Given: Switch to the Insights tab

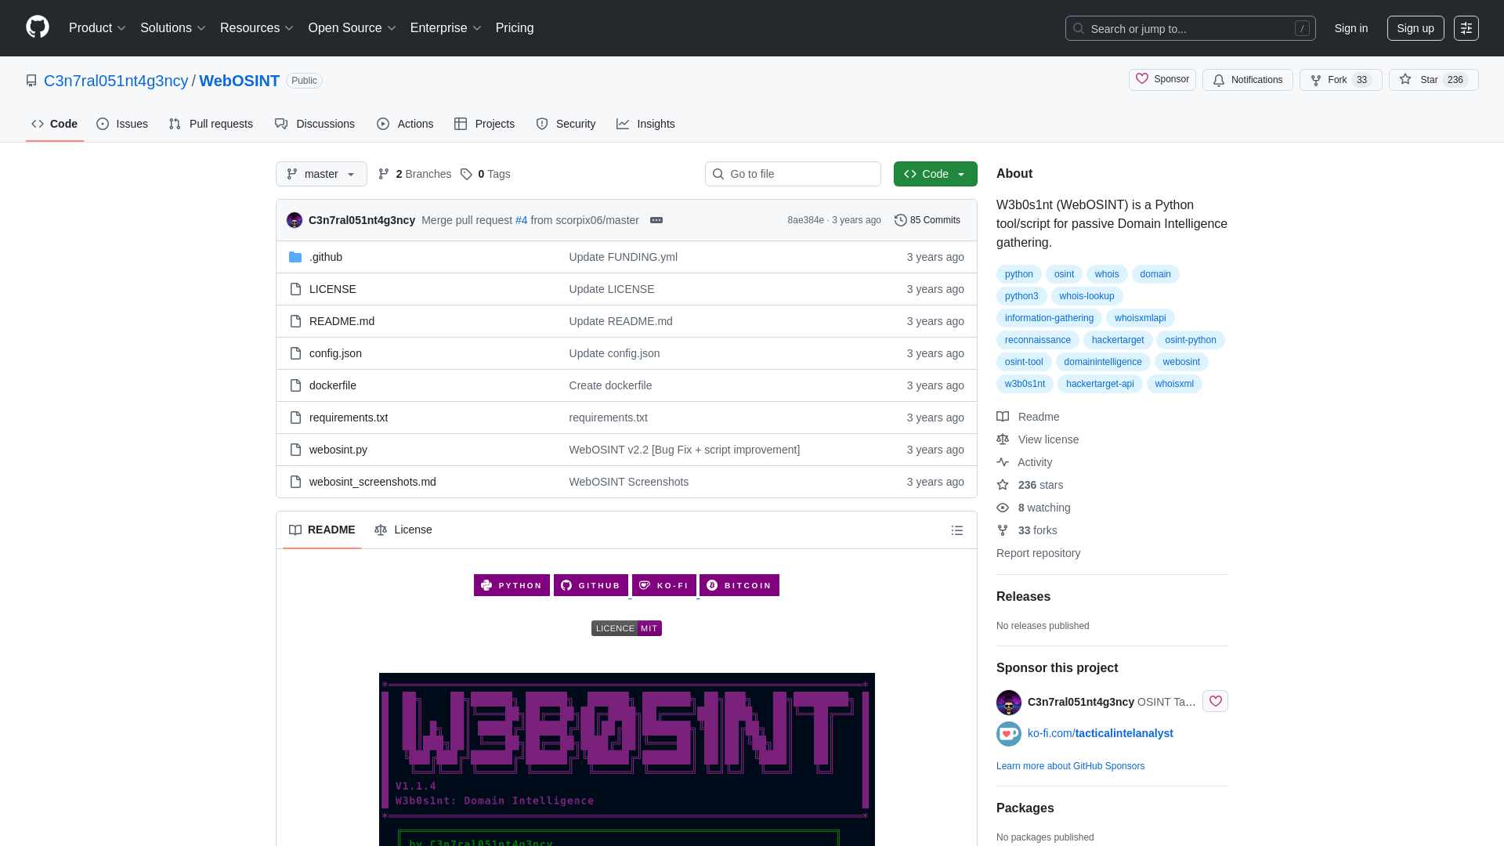Looking at the screenshot, I should coord(645,124).
